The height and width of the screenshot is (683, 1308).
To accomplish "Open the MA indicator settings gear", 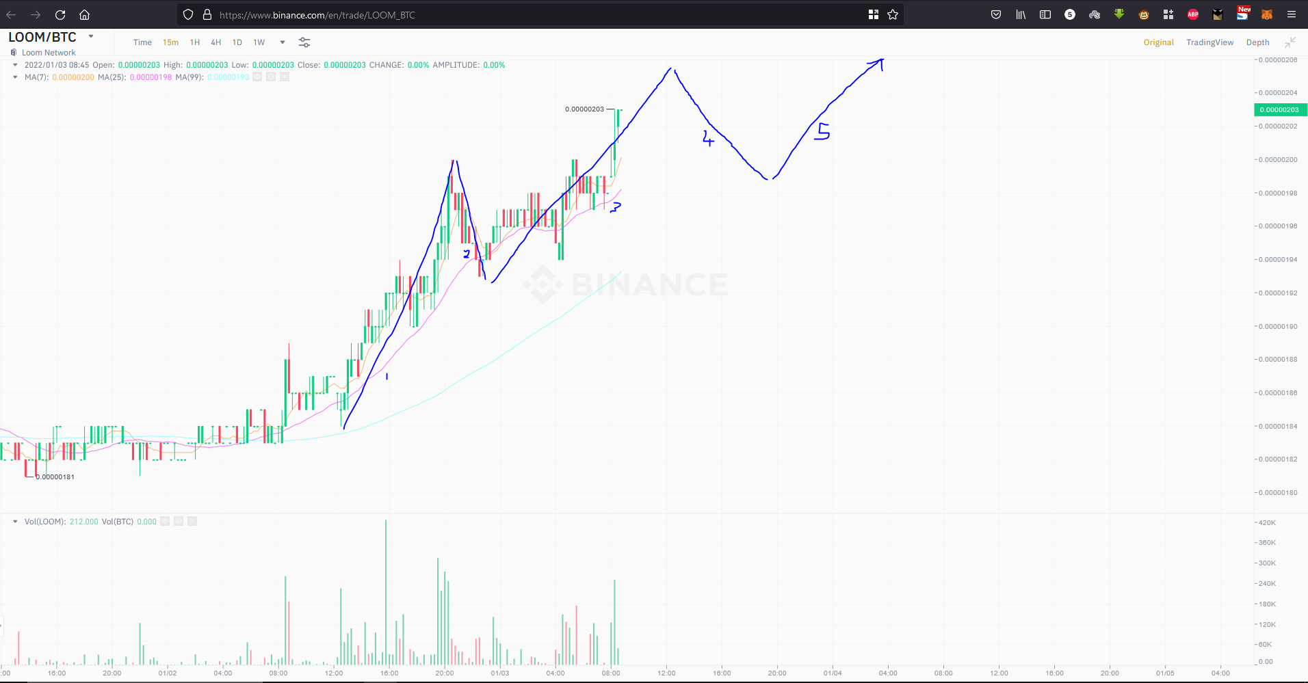I will (x=271, y=77).
